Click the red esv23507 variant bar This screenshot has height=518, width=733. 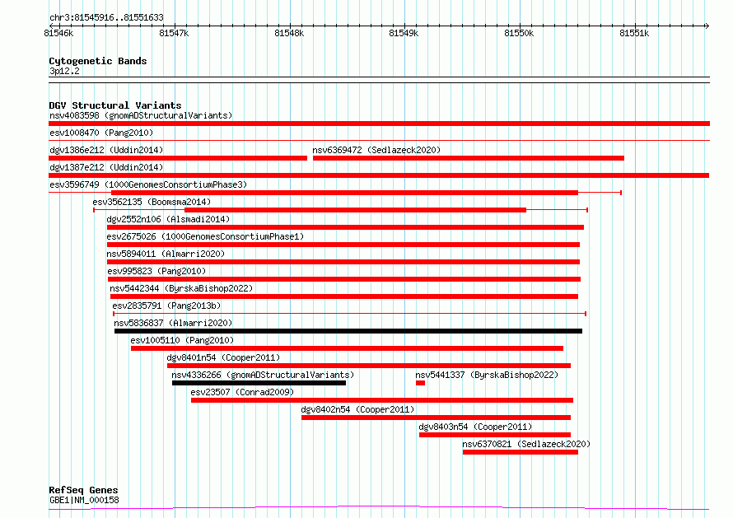click(382, 400)
